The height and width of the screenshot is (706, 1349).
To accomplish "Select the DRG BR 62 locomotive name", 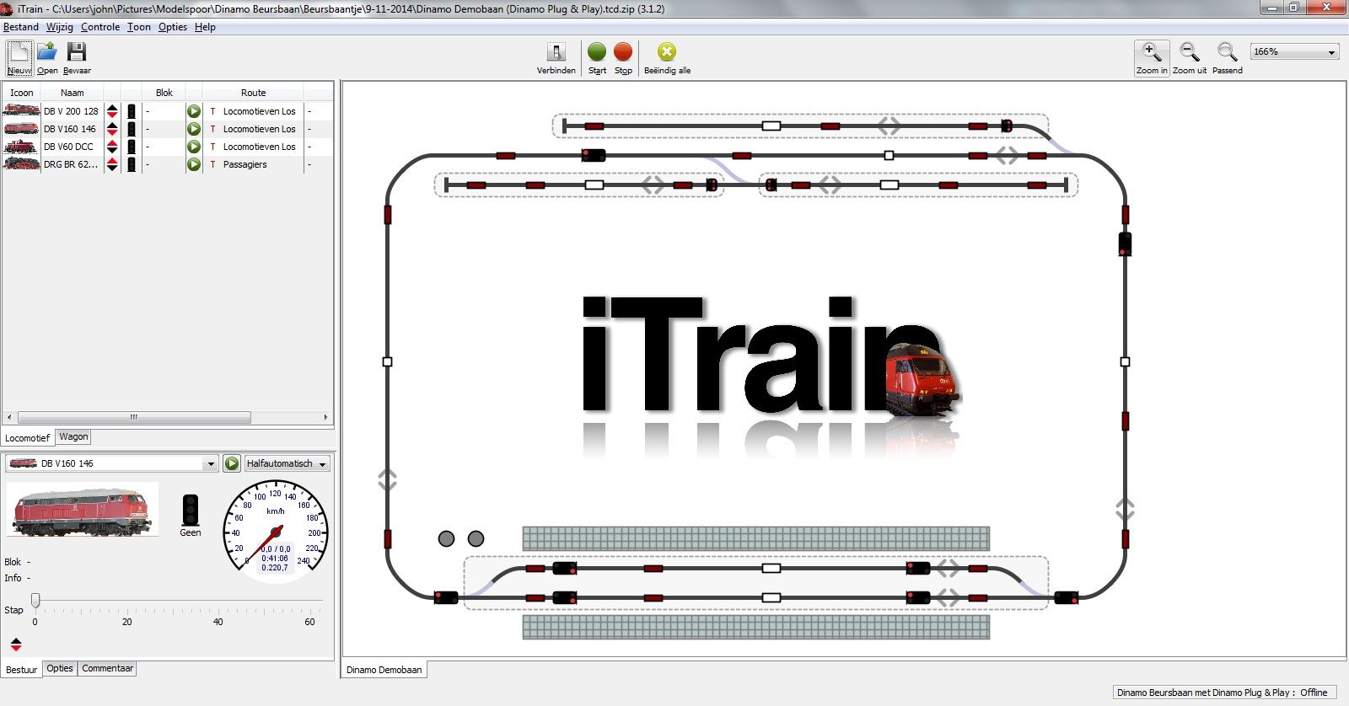I will [x=71, y=164].
